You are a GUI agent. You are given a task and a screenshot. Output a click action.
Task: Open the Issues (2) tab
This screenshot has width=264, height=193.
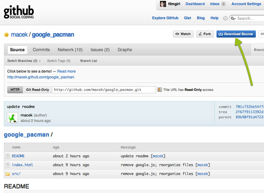[100, 50]
